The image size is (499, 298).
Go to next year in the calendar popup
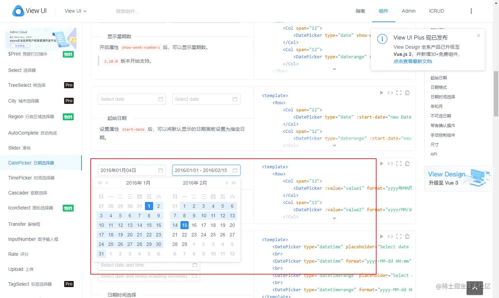(x=234, y=183)
